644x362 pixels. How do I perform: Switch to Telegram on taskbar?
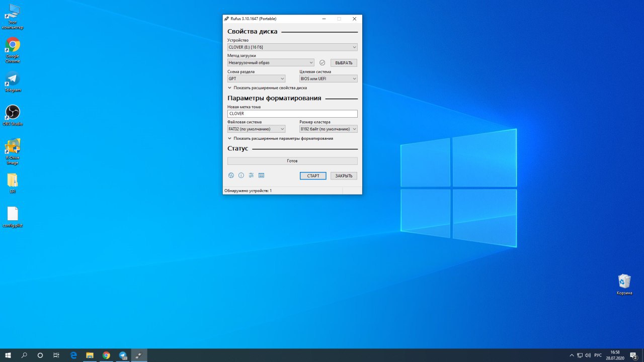pos(123,355)
